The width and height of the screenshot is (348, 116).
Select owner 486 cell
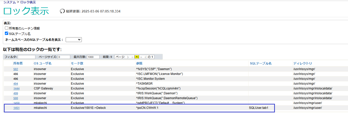(x=16, y=74)
